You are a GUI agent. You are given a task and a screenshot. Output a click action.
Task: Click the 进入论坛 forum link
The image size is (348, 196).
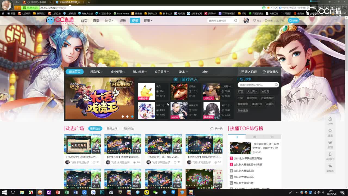click(248, 72)
